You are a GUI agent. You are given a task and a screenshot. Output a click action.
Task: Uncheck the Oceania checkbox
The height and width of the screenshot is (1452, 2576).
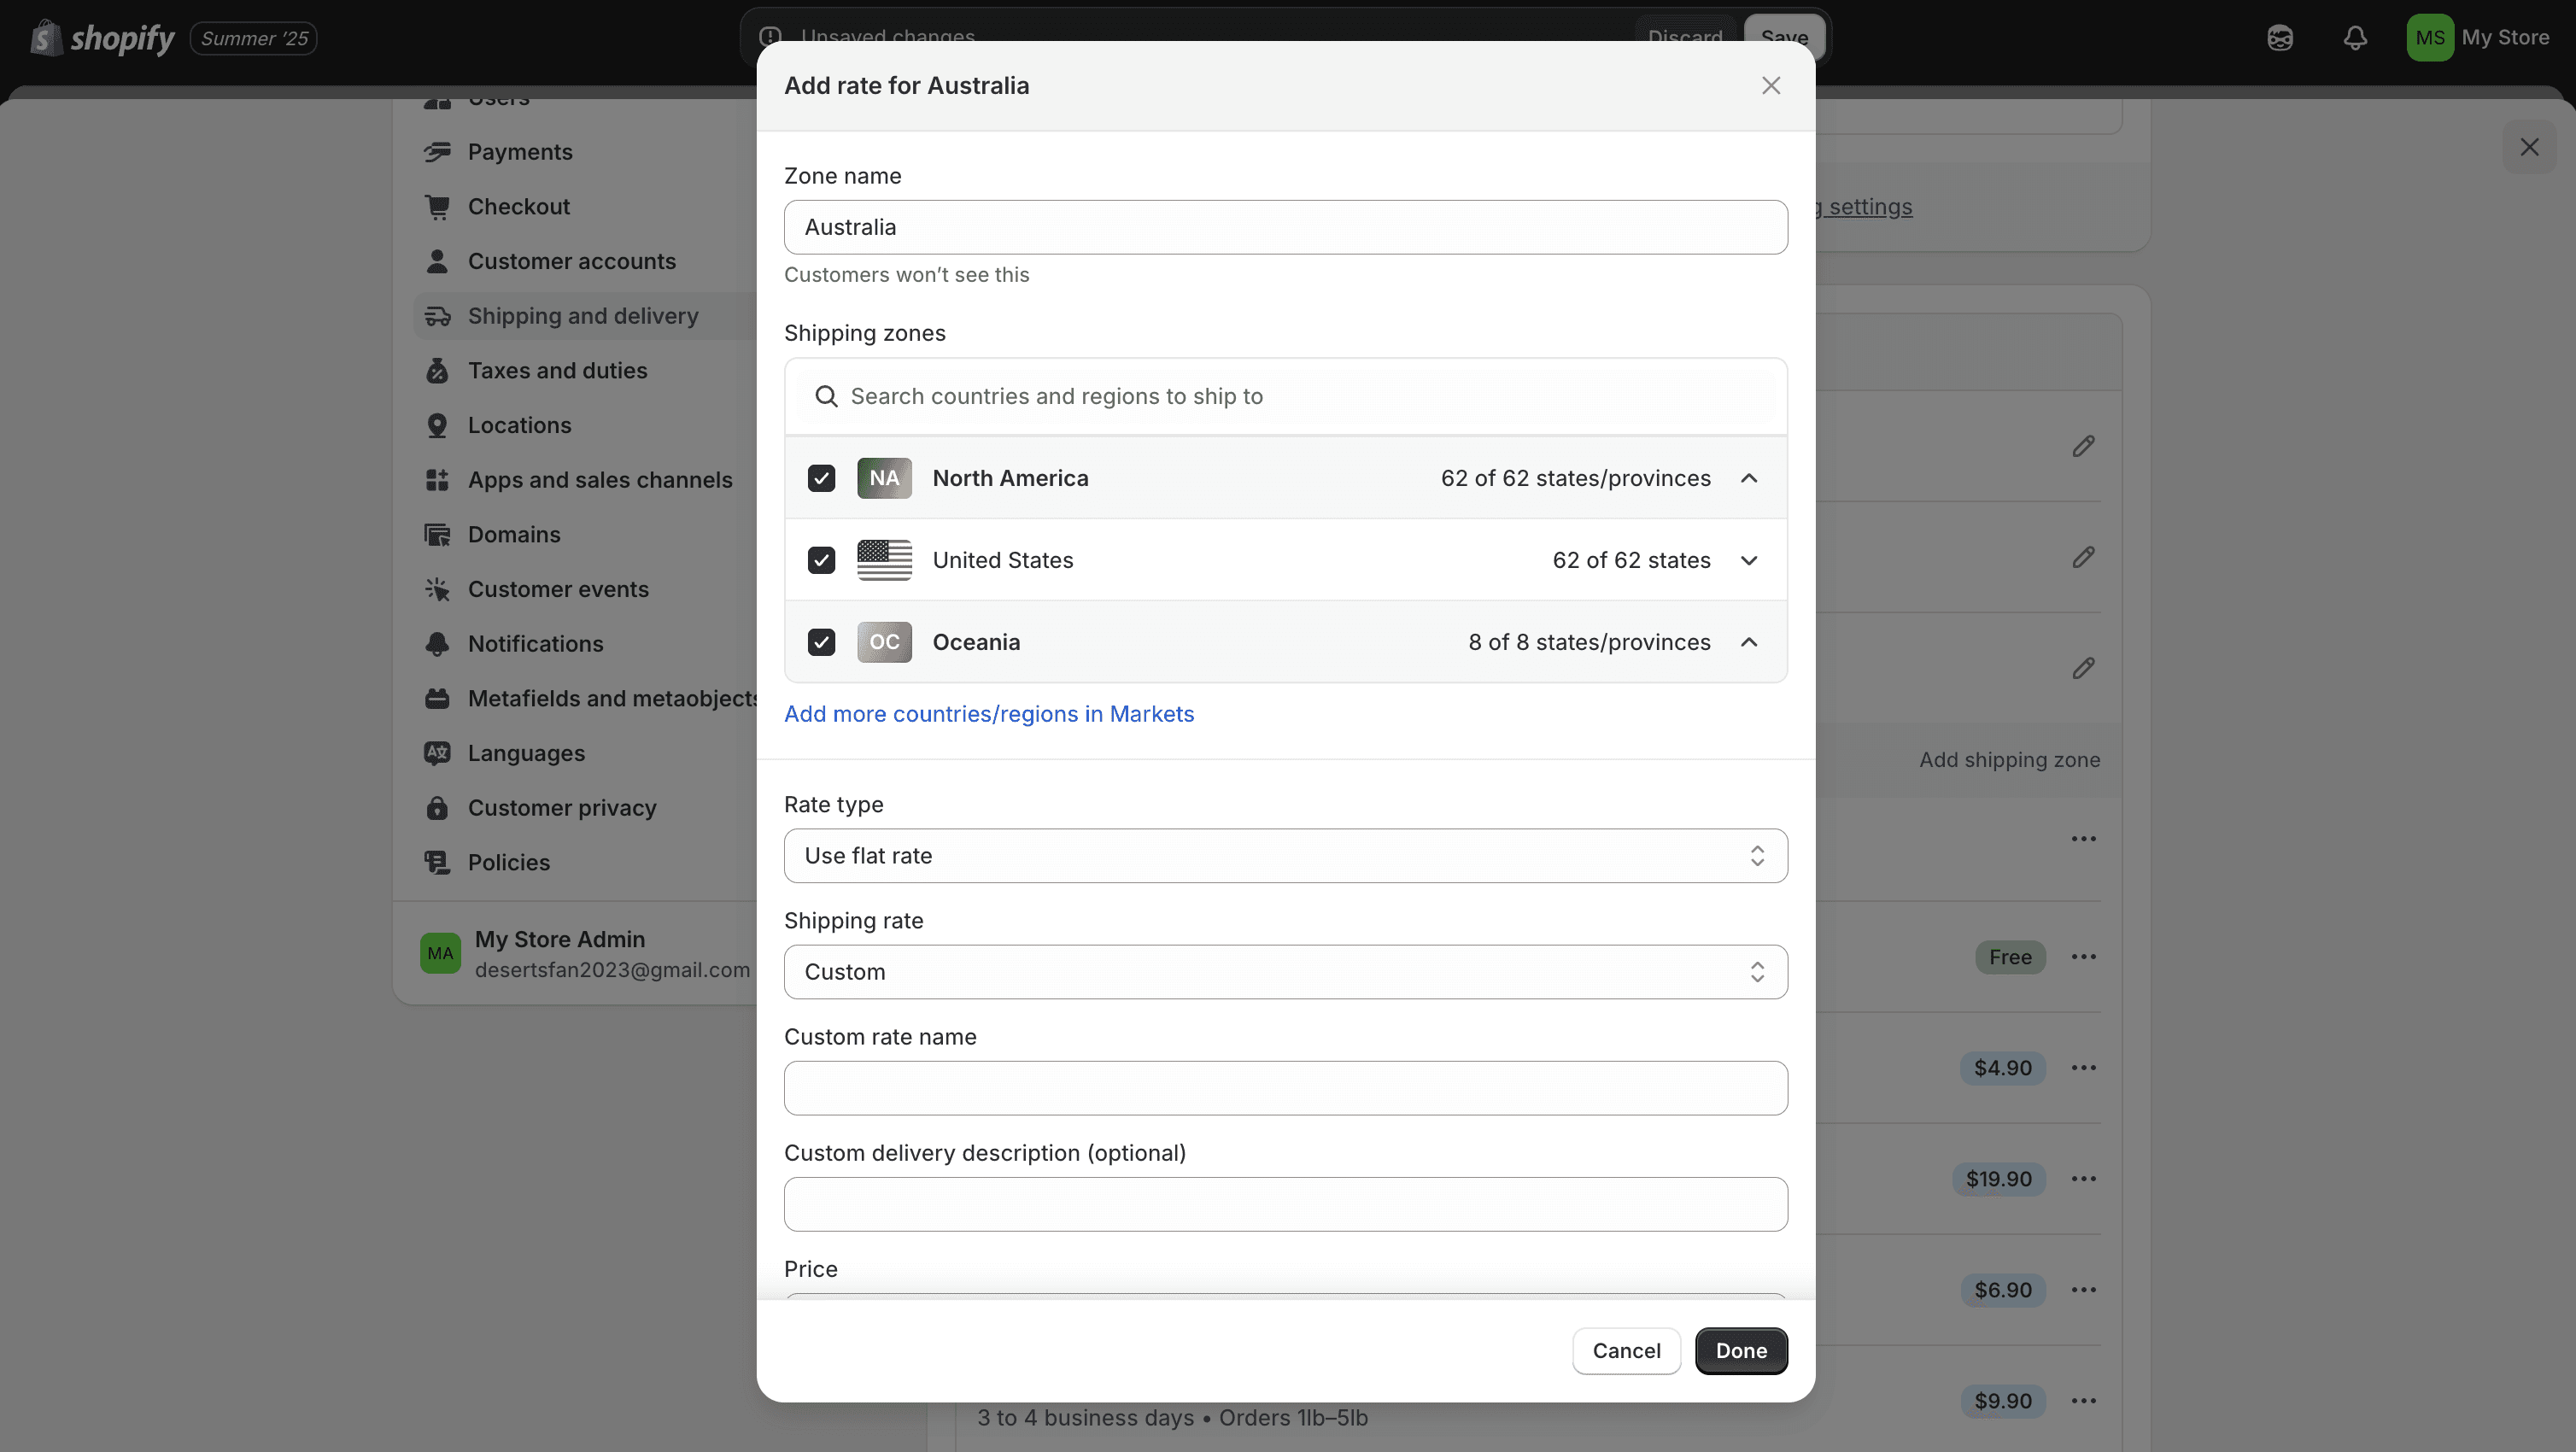click(x=821, y=642)
